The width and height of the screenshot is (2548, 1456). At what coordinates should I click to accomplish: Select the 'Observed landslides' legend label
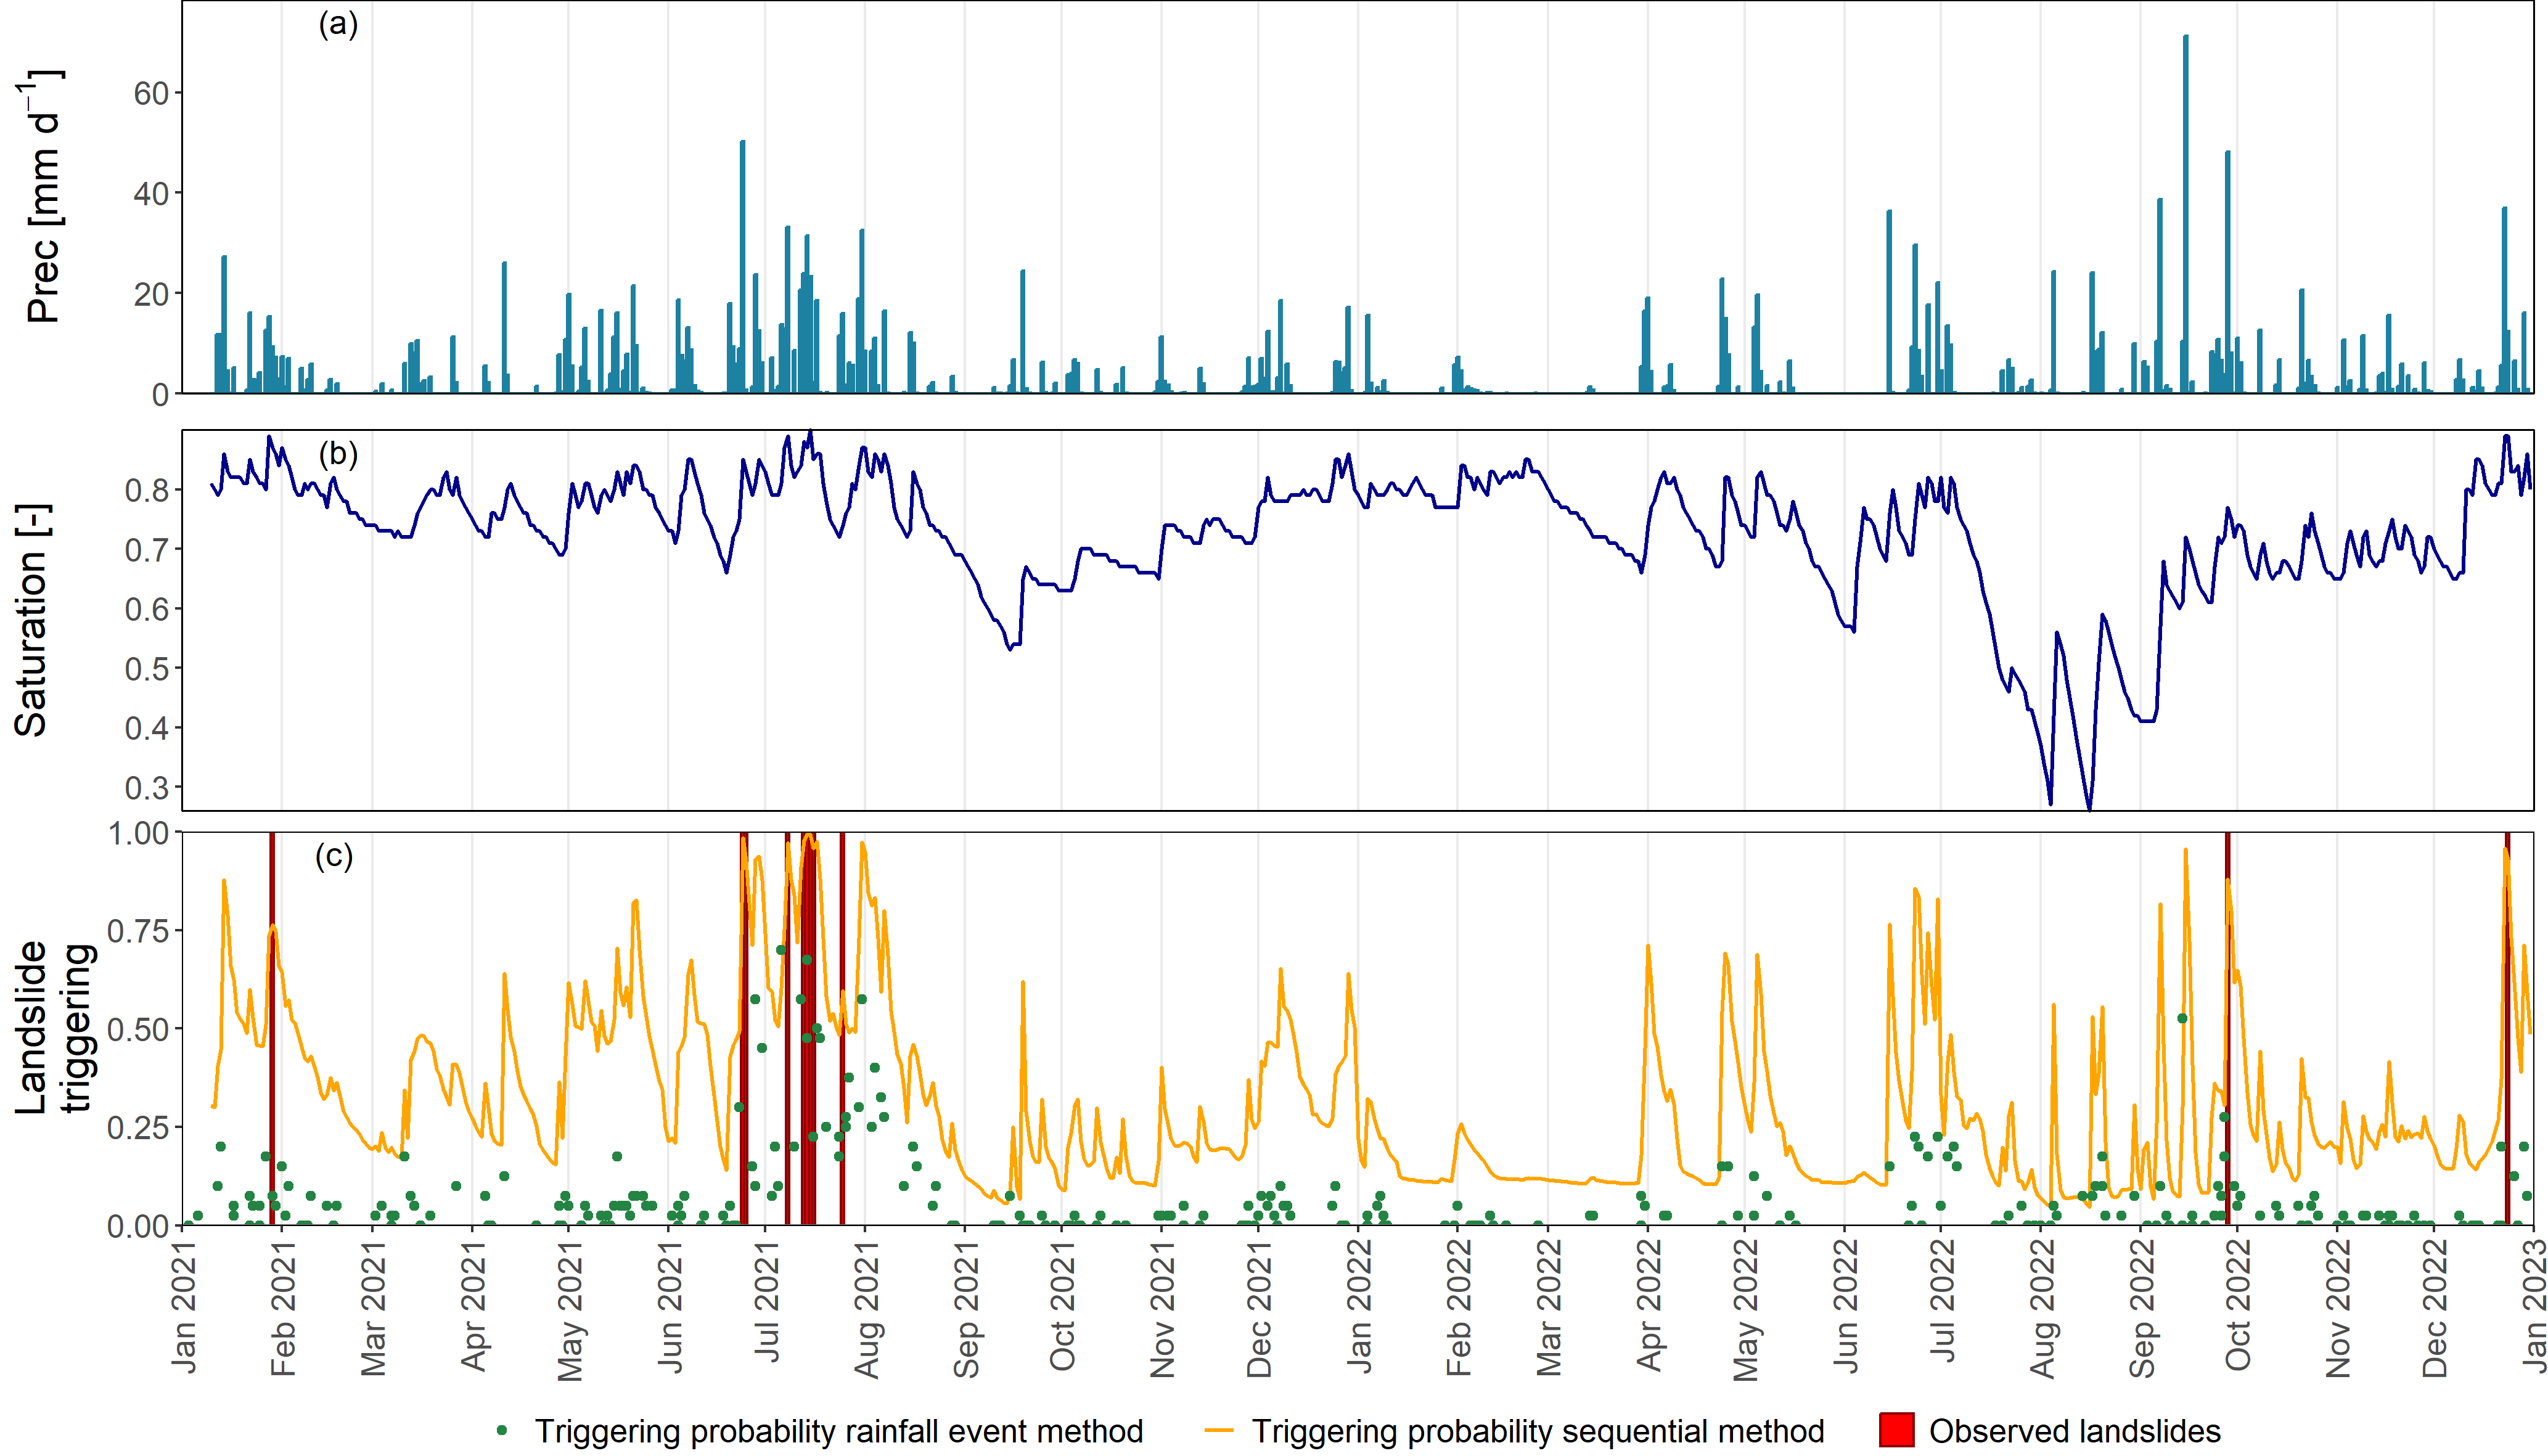[x=2075, y=1431]
